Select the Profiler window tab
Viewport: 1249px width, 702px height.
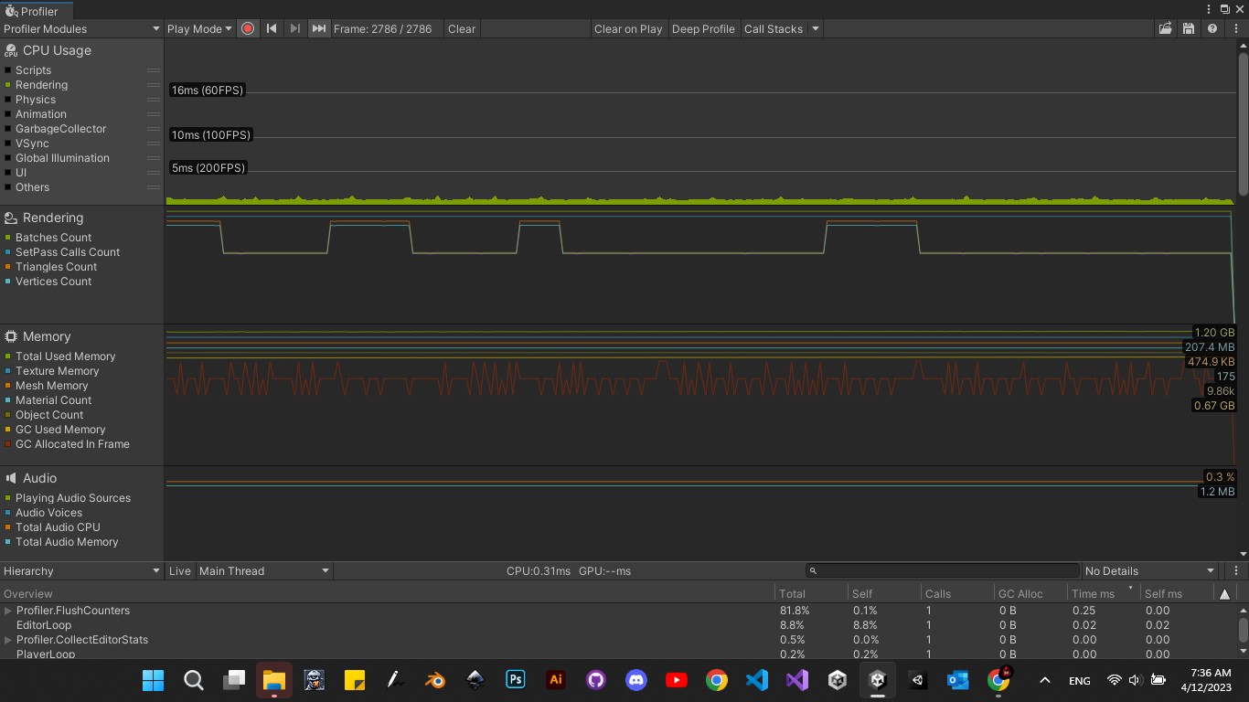[37, 10]
